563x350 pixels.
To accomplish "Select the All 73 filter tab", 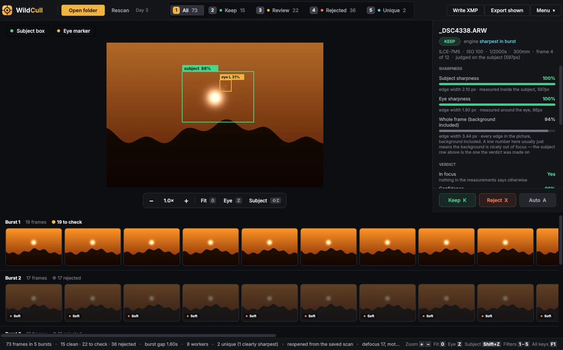I will pyautogui.click(x=186, y=10).
